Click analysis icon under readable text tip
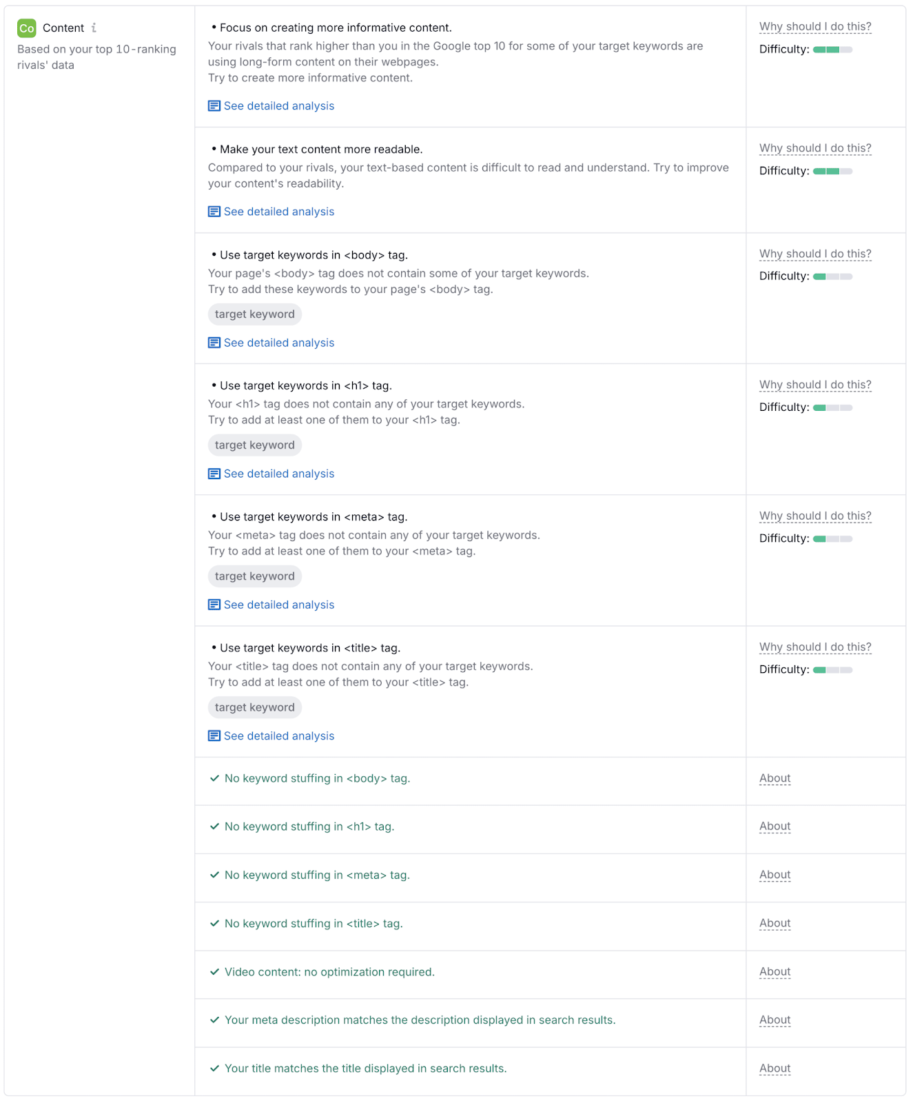Screen dimensions: 913x1103 214,212
